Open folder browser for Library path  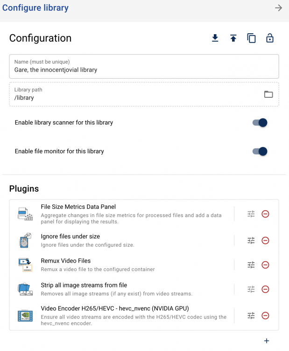(268, 94)
